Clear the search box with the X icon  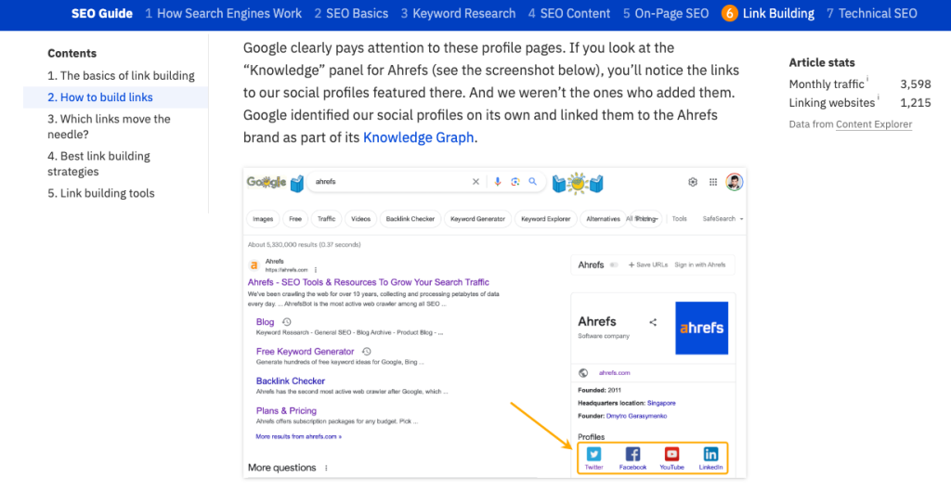pos(475,182)
